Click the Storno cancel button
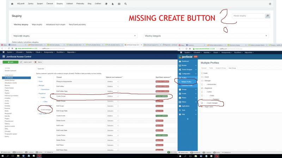282x158 pixels. 38,62
